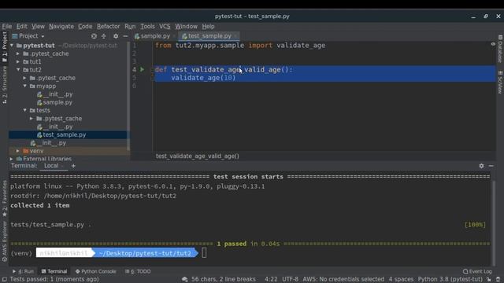Collapse the tut2 folder
The image size is (504, 283).
pos(18,70)
